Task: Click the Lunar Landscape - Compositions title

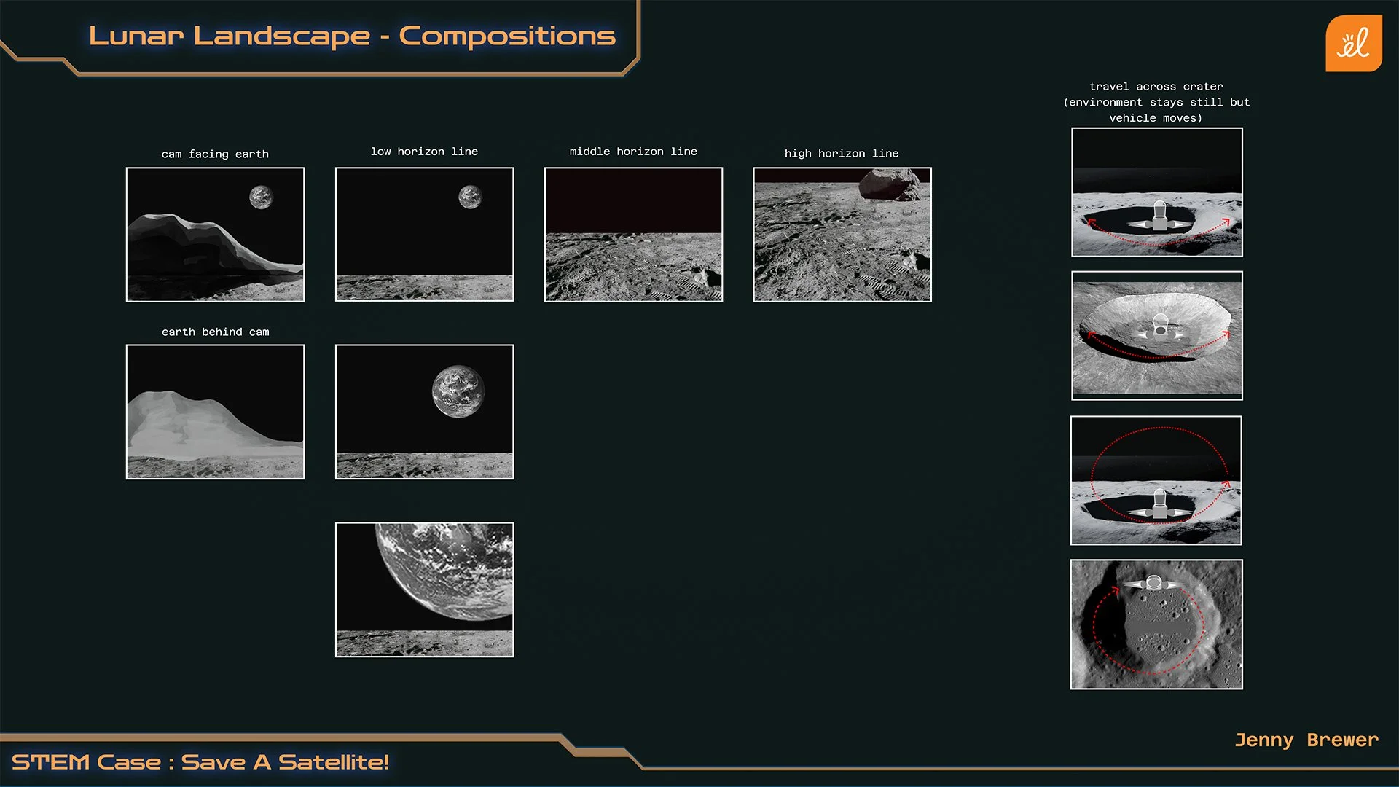Action: [352, 36]
